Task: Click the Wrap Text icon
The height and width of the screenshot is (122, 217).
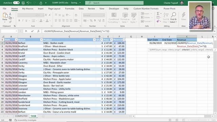Action: click(76, 15)
